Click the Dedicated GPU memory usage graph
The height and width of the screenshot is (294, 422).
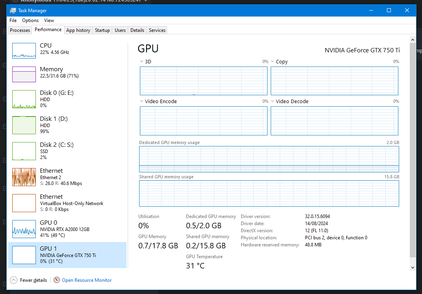269,159
